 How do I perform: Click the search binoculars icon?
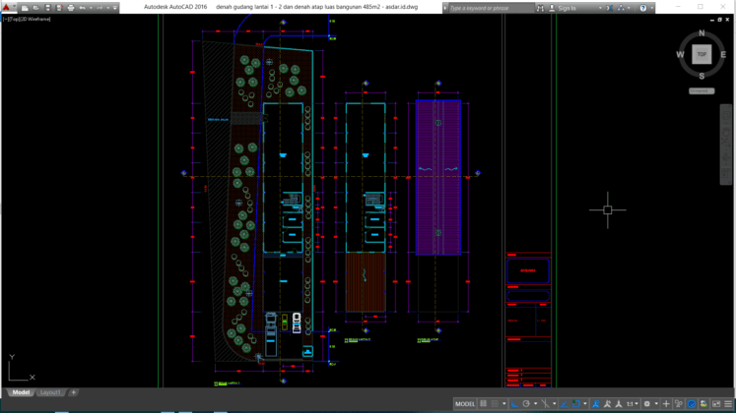[540, 8]
